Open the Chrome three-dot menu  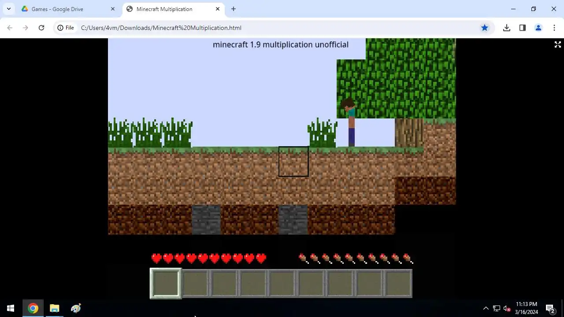(554, 28)
